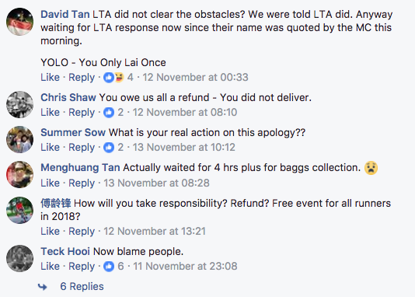The height and width of the screenshot is (297, 415).
Task: Click thumbs-up reaction icon on Teck Hooi's comment
Action: click(109, 267)
